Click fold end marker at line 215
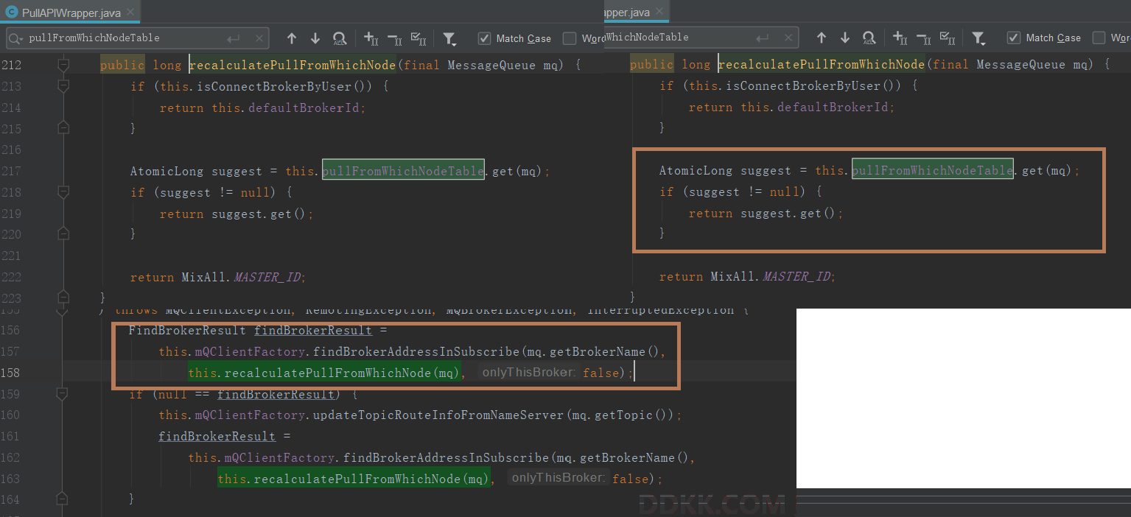This screenshot has width=1131, height=517. [x=63, y=128]
